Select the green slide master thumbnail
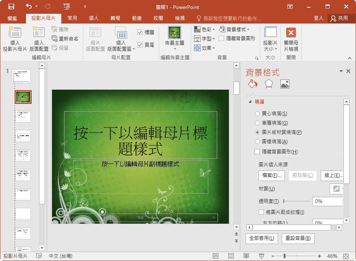The height and width of the screenshot is (261, 356). [x=23, y=97]
